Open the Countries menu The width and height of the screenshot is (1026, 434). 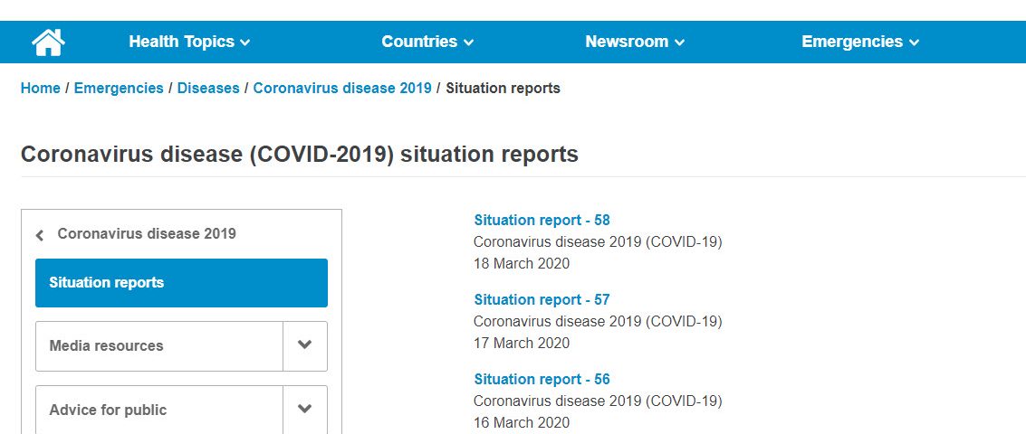point(427,42)
